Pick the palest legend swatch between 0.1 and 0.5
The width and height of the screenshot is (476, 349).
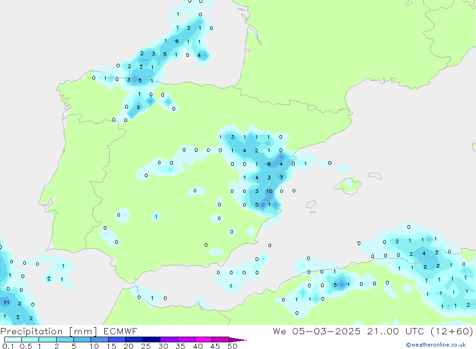point(13,339)
